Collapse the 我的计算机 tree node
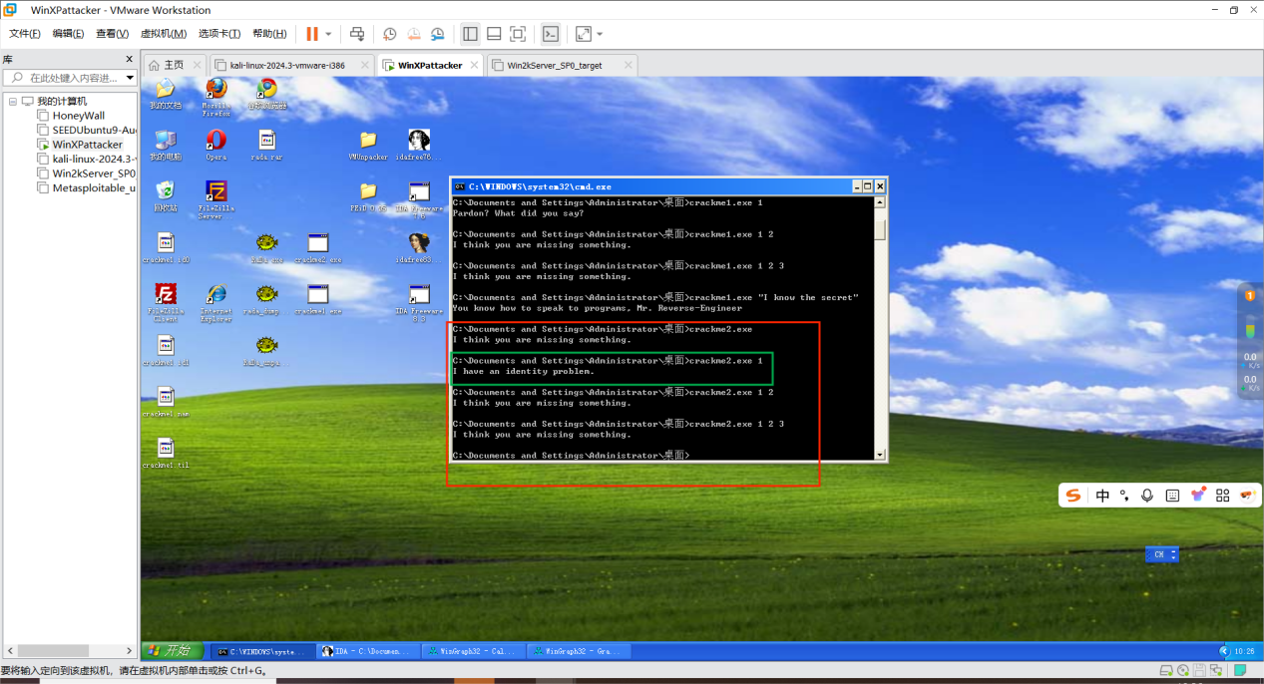Viewport: 1264px width, 684px height. click(x=13, y=102)
